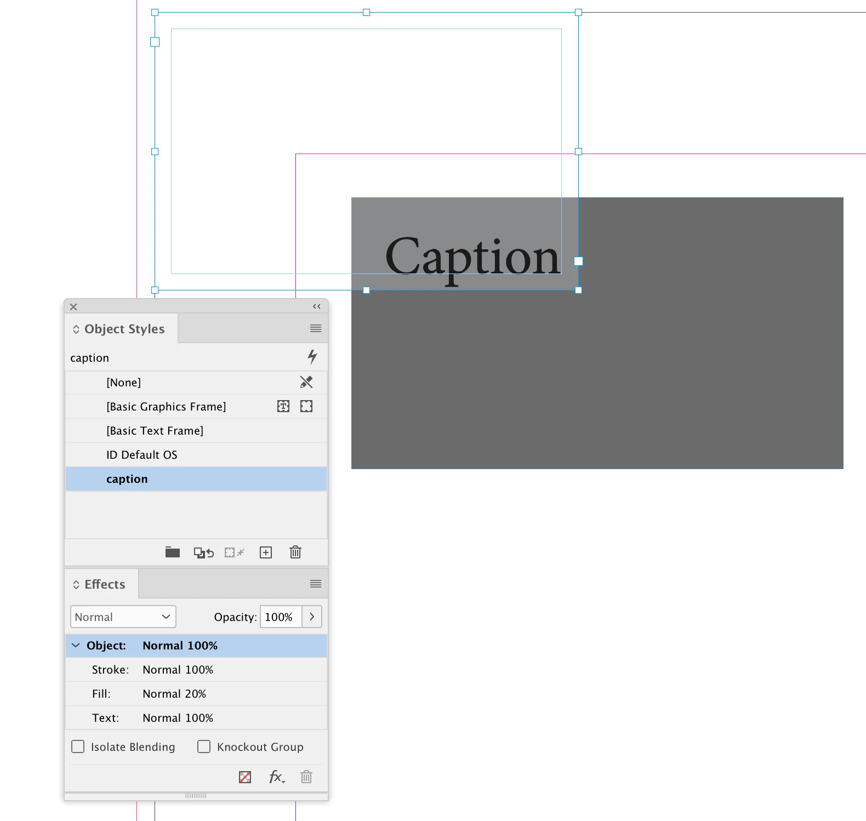
Task: Open the opacity slider arrow button
Action: tap(312, 617)
